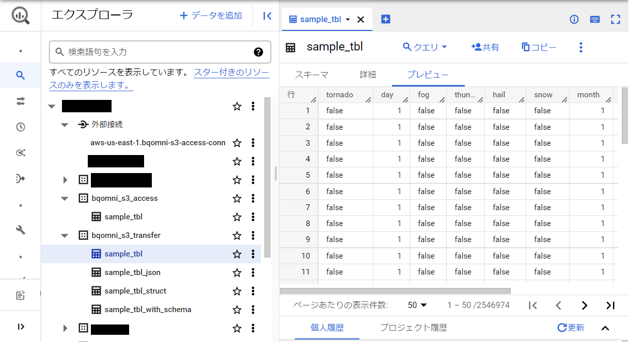Select the プレビュー tab
The height and width of the screenshot is (342, 629).
[428, 75]
